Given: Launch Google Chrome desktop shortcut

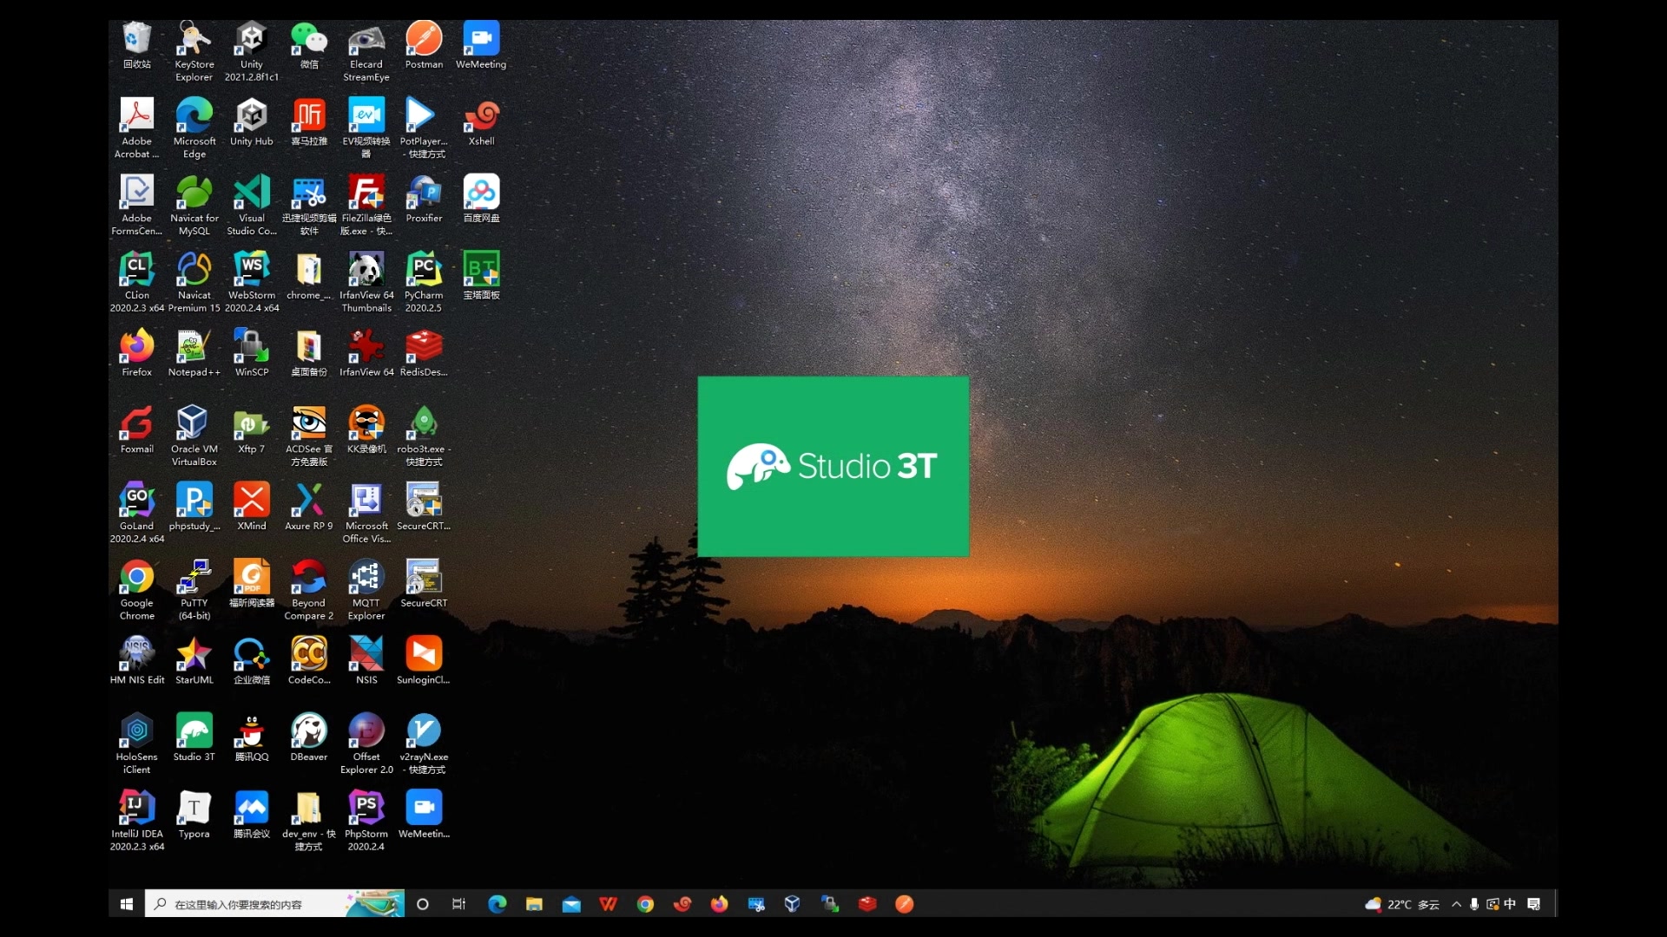Looking at the screenshot, I should click(136, 578).
